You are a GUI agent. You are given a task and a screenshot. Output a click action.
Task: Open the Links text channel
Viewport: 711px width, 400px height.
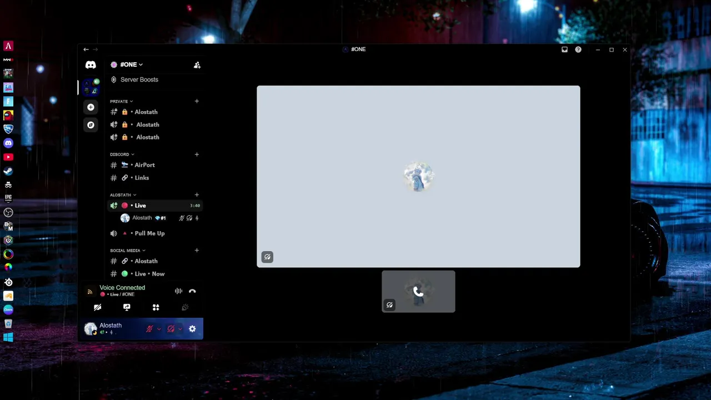154,178
